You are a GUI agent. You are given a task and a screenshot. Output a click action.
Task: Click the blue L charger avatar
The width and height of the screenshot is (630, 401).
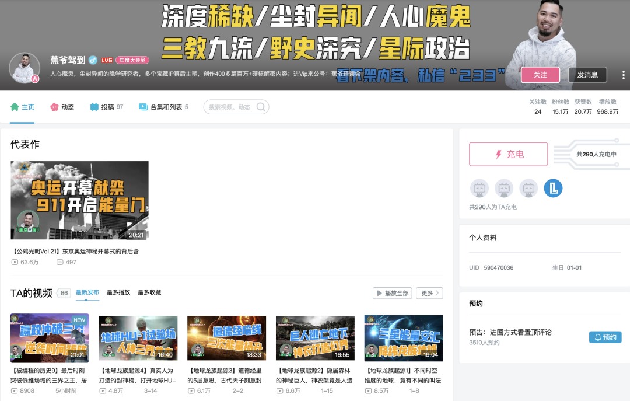(553, 188)
